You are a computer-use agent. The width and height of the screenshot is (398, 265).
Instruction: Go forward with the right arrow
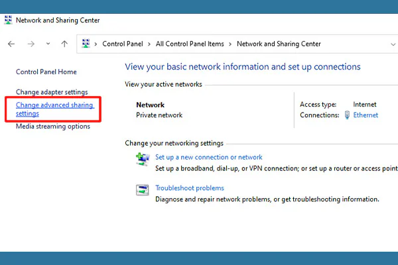[31, 44]
